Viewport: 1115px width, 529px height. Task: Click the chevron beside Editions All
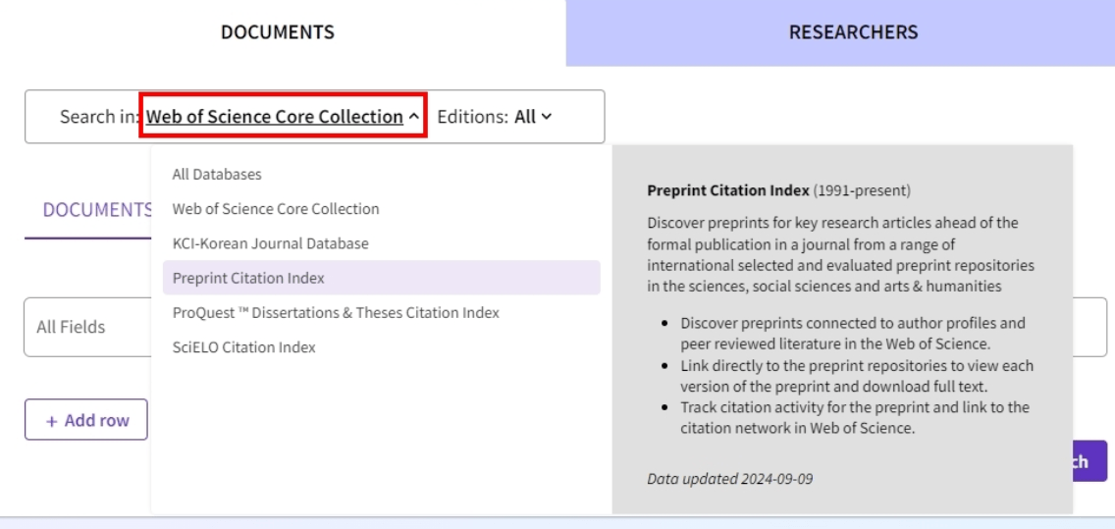click(546, 117)
